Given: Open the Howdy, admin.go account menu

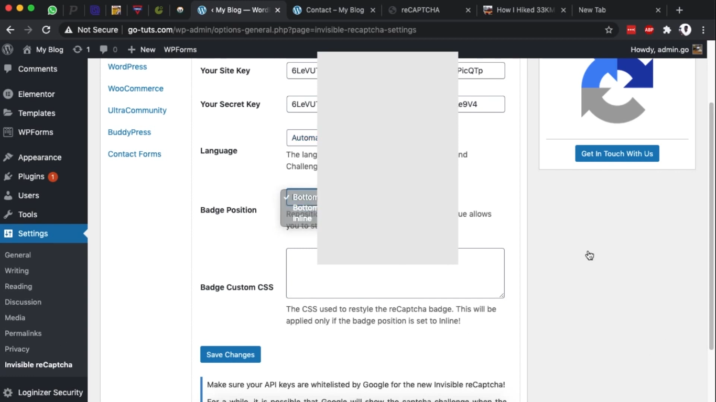Looking at the screenshot, I should click(x=666, y=50).
